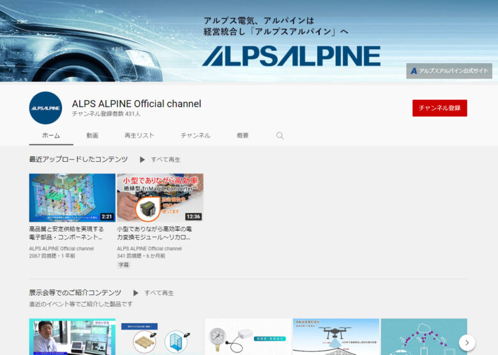Open the pallet and cage thumbnail
Screen dimensions: 498x355
pyautogui.click(x=160, y=337)
